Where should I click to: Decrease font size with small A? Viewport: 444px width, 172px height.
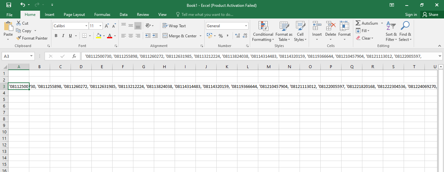[114, 26]
